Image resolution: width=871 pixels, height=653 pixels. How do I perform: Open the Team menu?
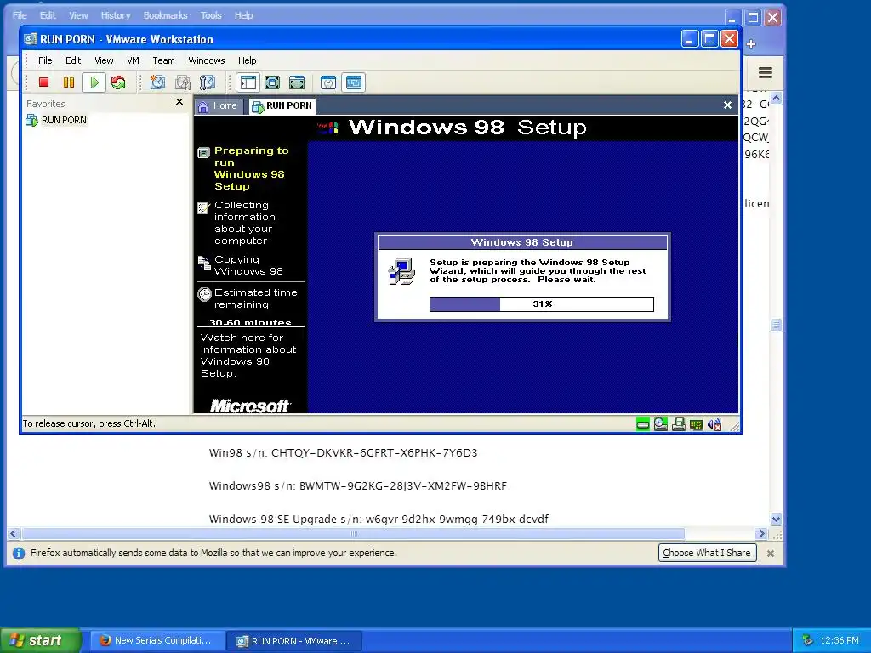click(x=163, y=60)
